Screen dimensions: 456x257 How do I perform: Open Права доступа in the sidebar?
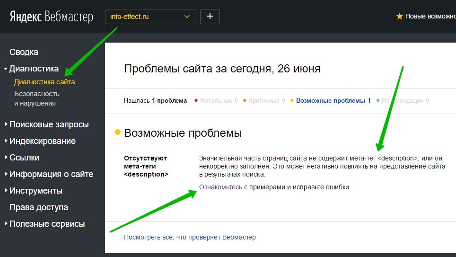39,207
